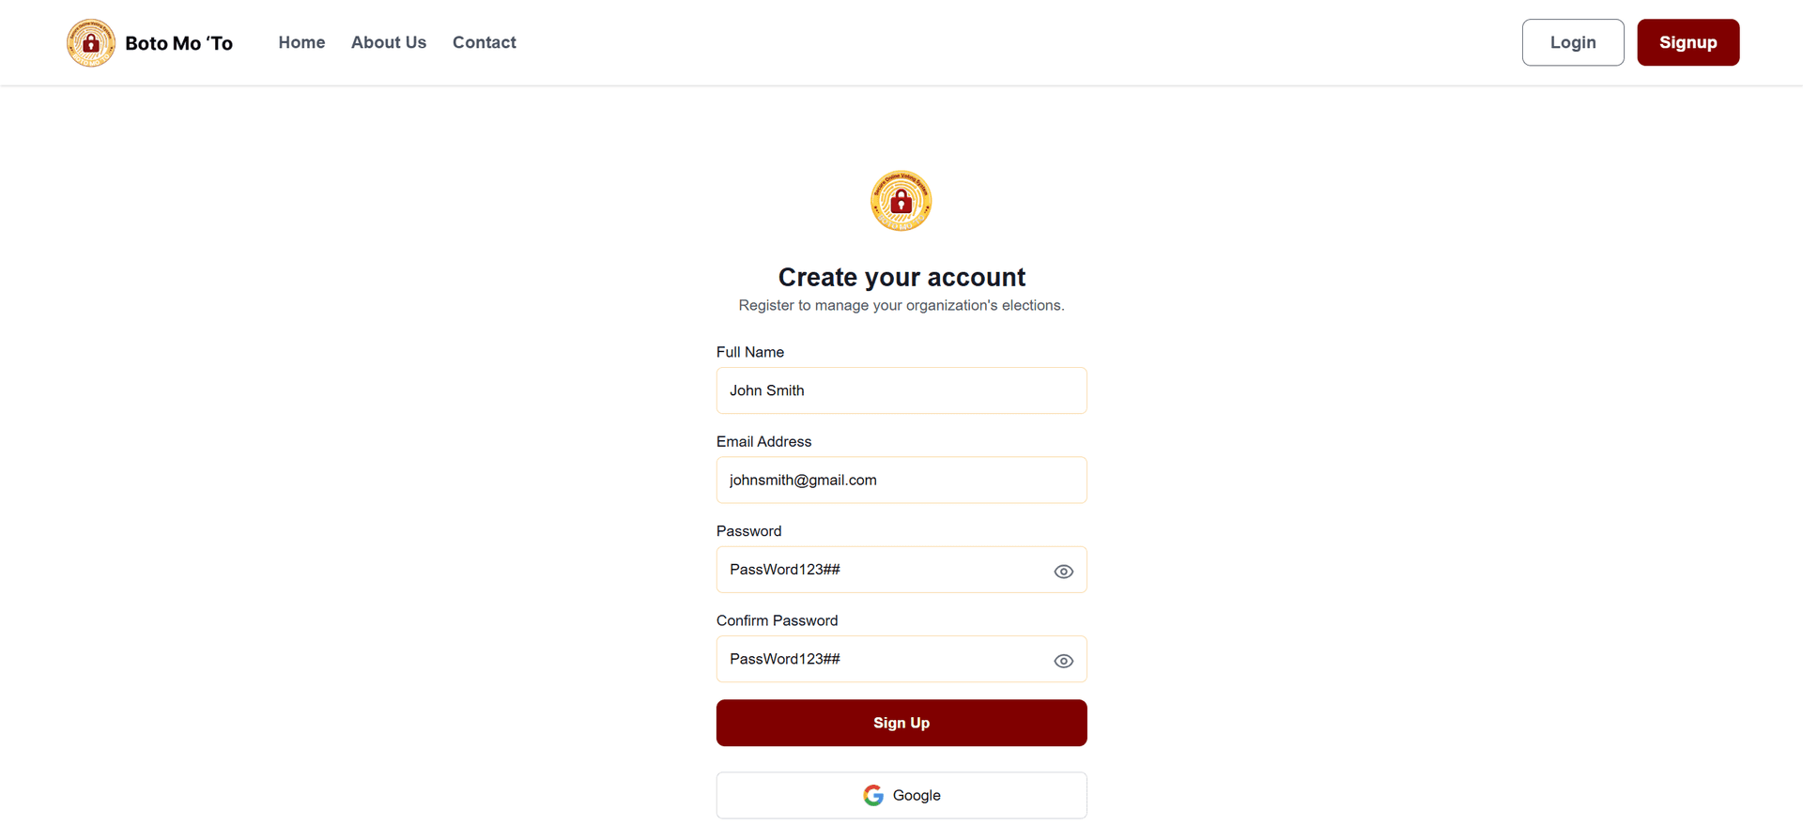Click the padlock emblem above Create your account

pos(901,201)
